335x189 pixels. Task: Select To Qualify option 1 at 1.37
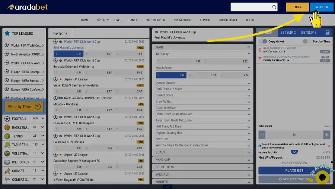tap(179, 61)
